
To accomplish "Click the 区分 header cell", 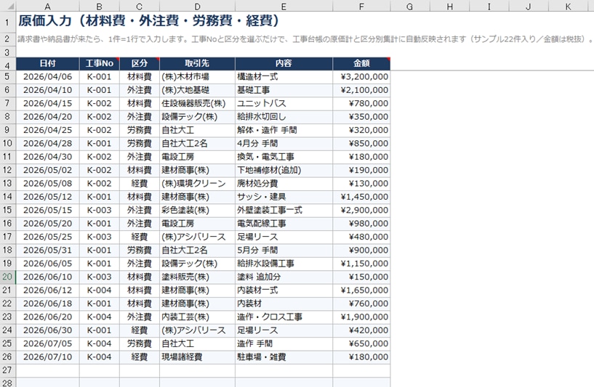I will [x=140, y=64].
